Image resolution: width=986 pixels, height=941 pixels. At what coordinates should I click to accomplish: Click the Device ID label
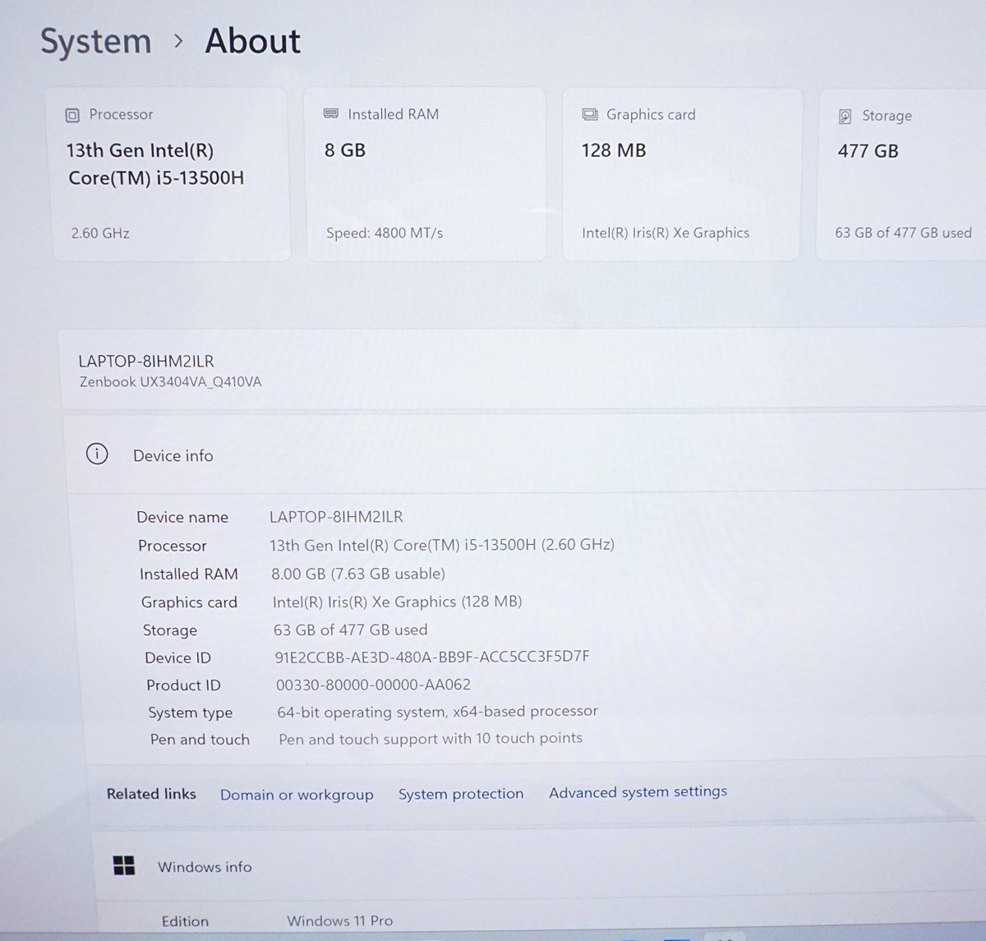pyautogui.click(x=177, y=657)
